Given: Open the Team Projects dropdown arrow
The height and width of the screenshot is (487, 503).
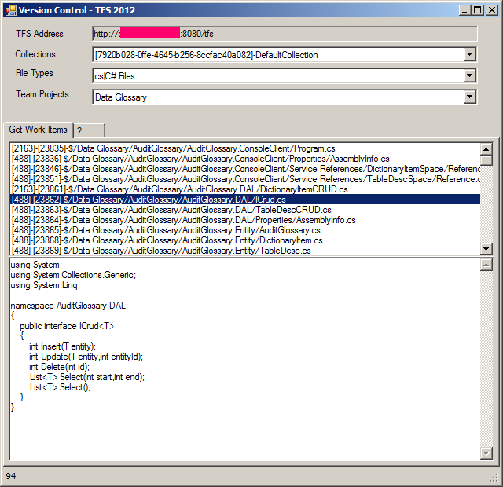Looking at the screenshot, I should coord(469,97).
